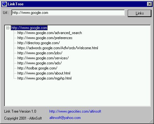154x124 pixels.
Task: Focus the Url input field
Action: (68, 13)
